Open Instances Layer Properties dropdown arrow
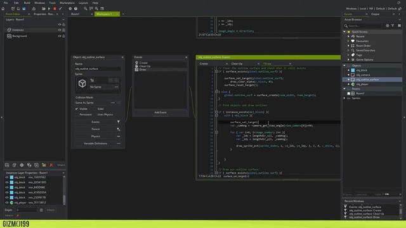This screenshot has width=406, height=228. point(63,173)
